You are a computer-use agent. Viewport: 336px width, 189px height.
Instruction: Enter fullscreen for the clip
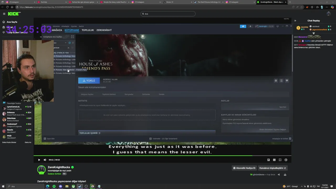pos(280,160)
